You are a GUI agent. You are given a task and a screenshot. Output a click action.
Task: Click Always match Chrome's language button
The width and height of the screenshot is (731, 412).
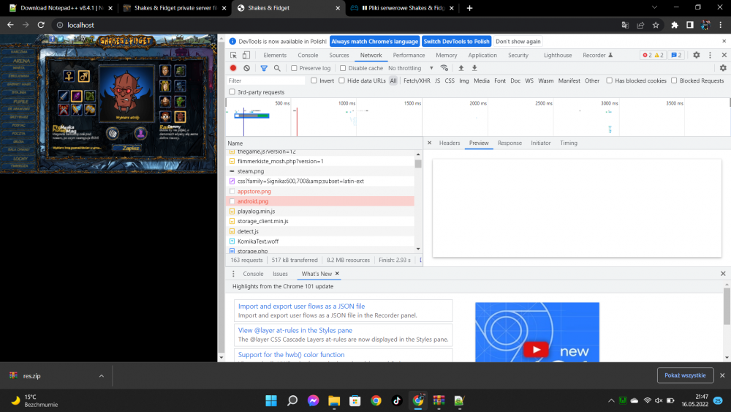[375, 42]
